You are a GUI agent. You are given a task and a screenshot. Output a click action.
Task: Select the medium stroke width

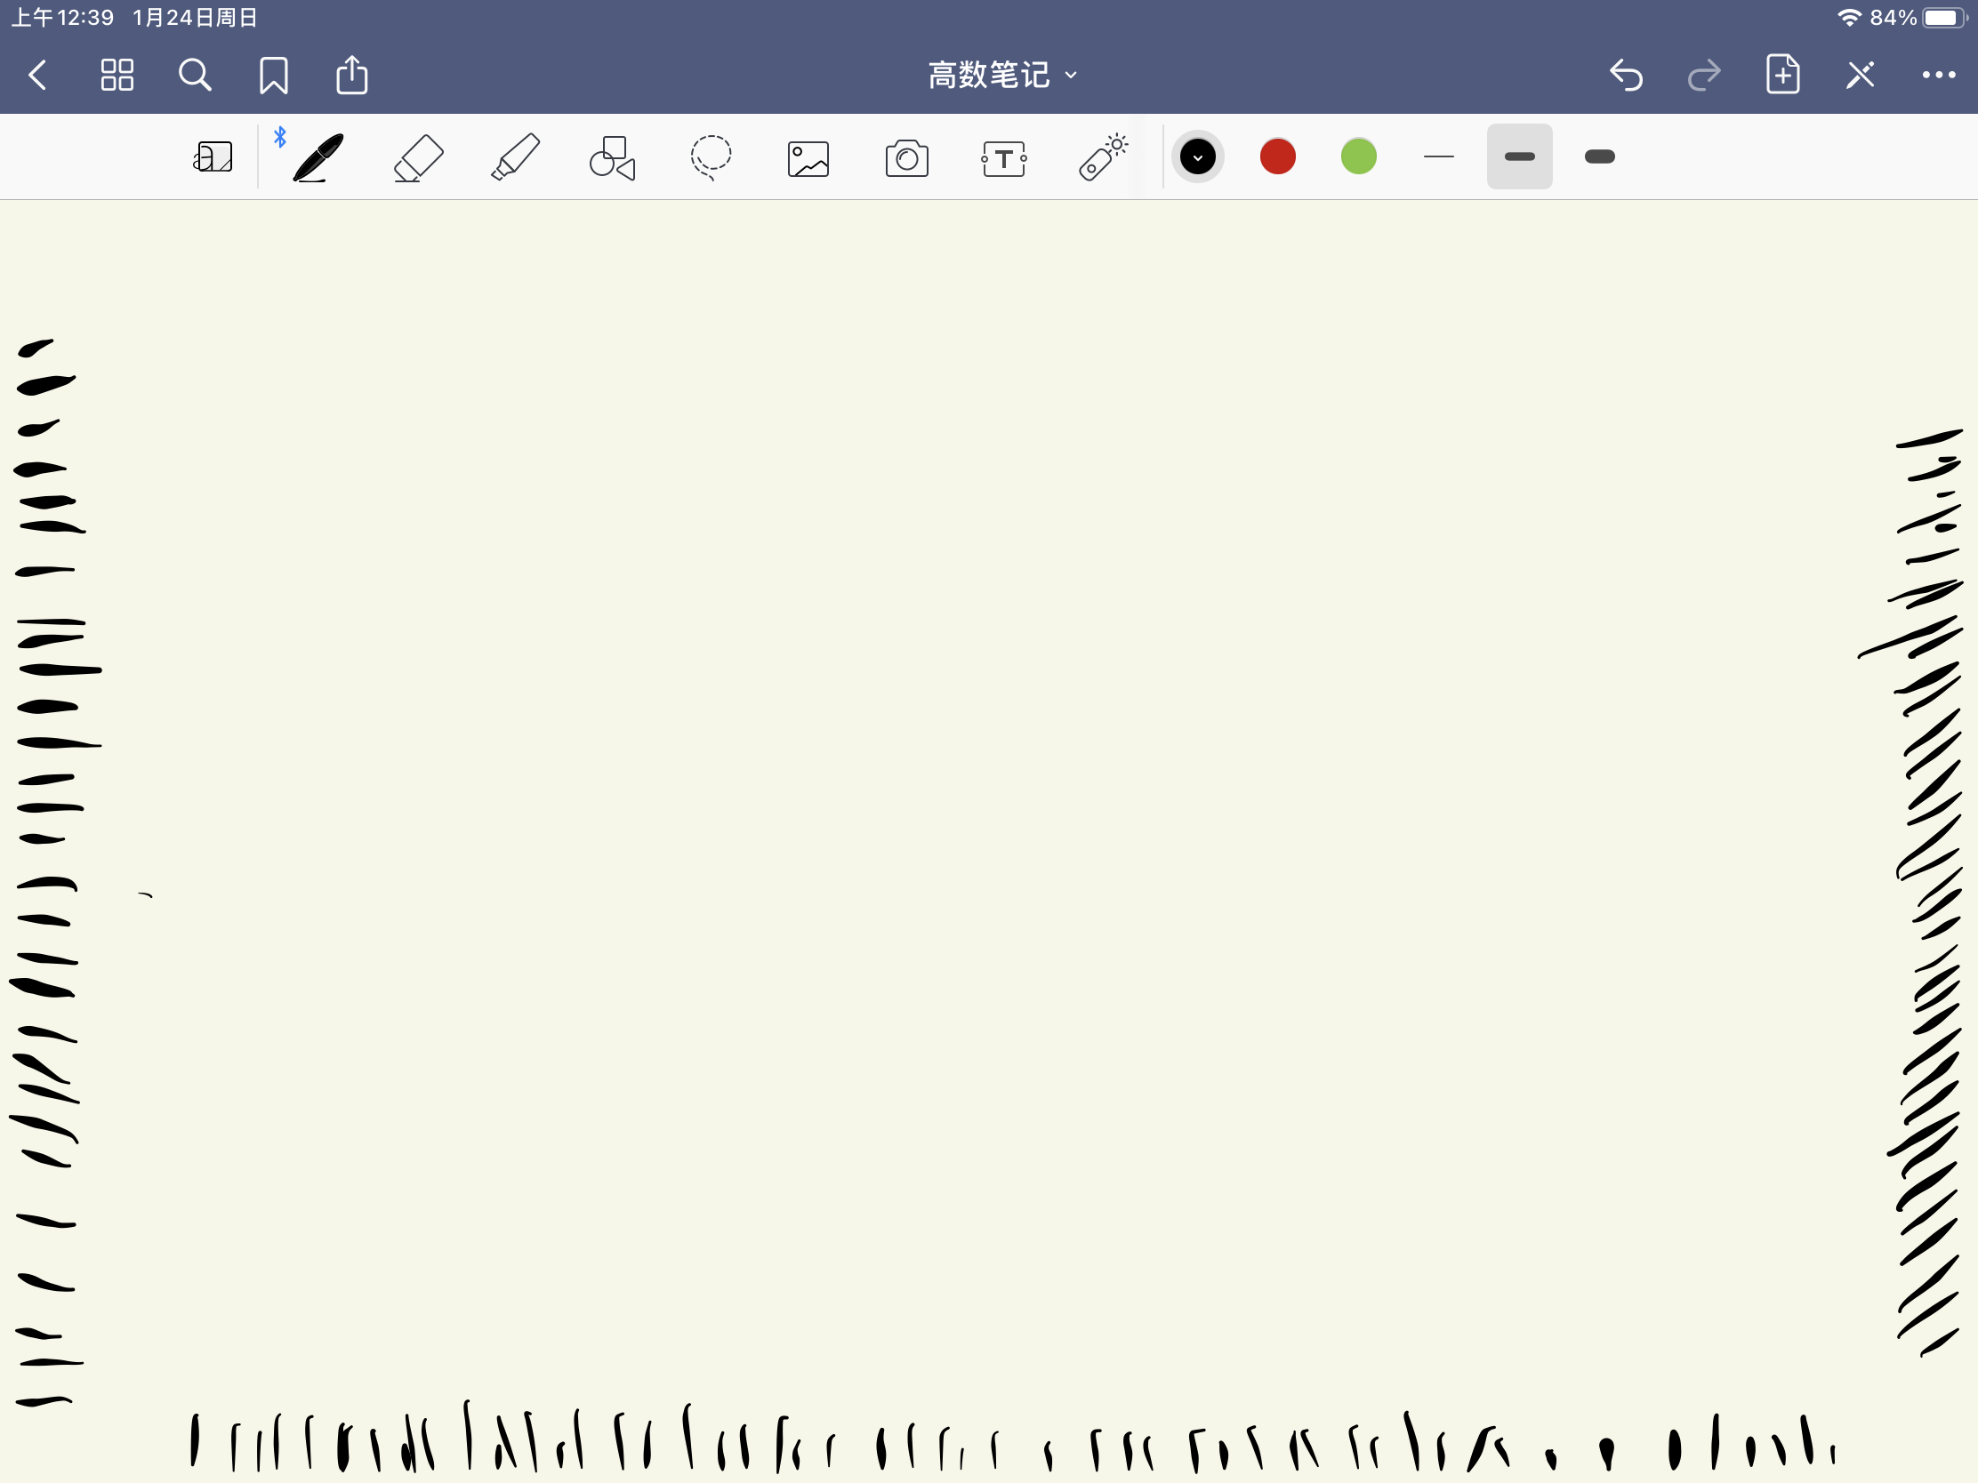pos(1519,157)
